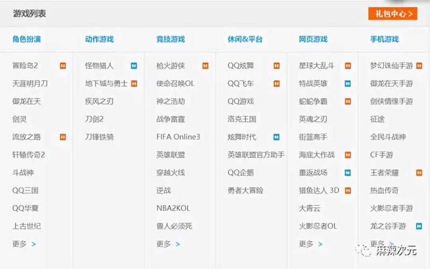
Task: Click the blue badge beside 重返战场
Action: point(348,173)
